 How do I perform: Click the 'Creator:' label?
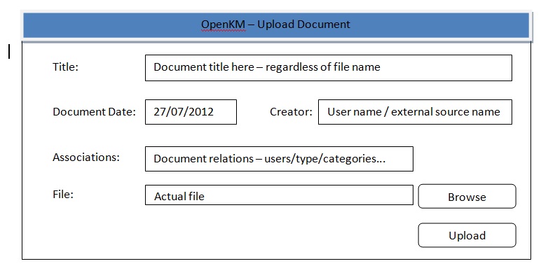coord(291,112)
